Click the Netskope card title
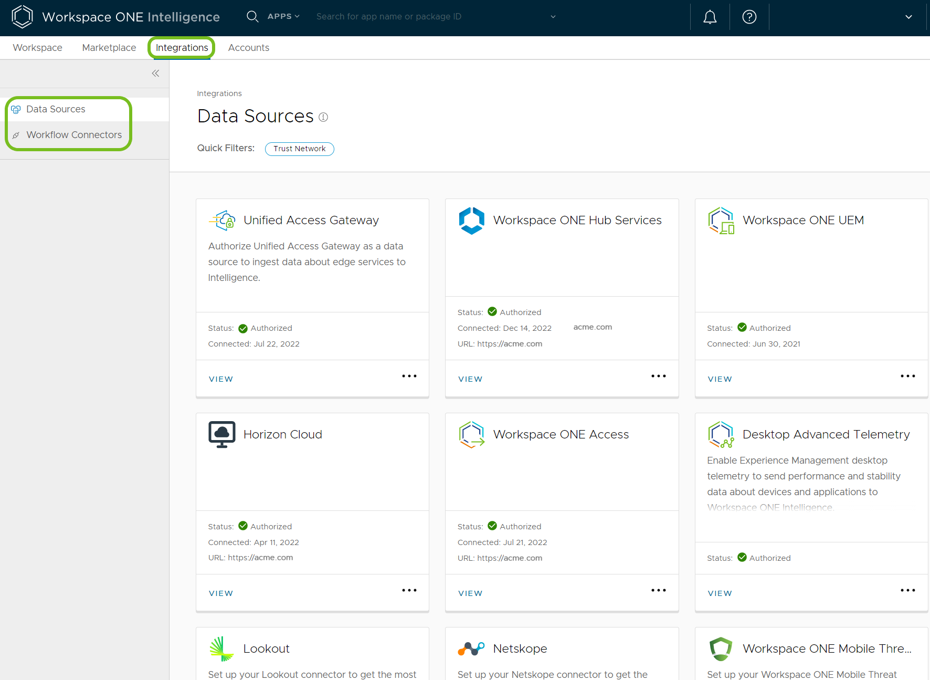The width and height of the screenshot is (930, 680). [x=520, y=649]
